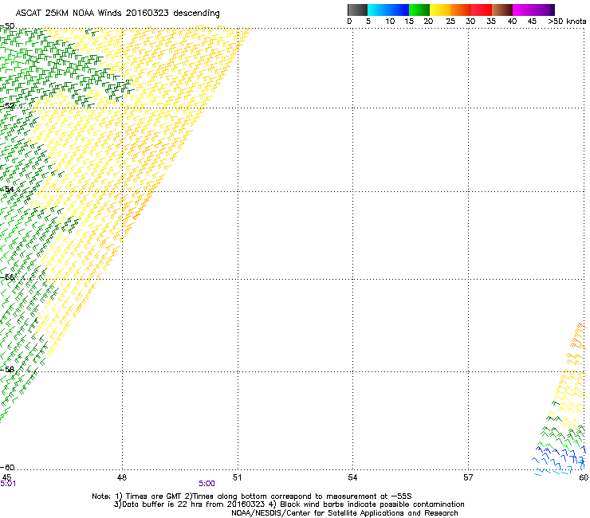Click the brown 35-40 knots color segment
Image resolution: width=590 pixels, height=518 pixels.
click(502, 10)
